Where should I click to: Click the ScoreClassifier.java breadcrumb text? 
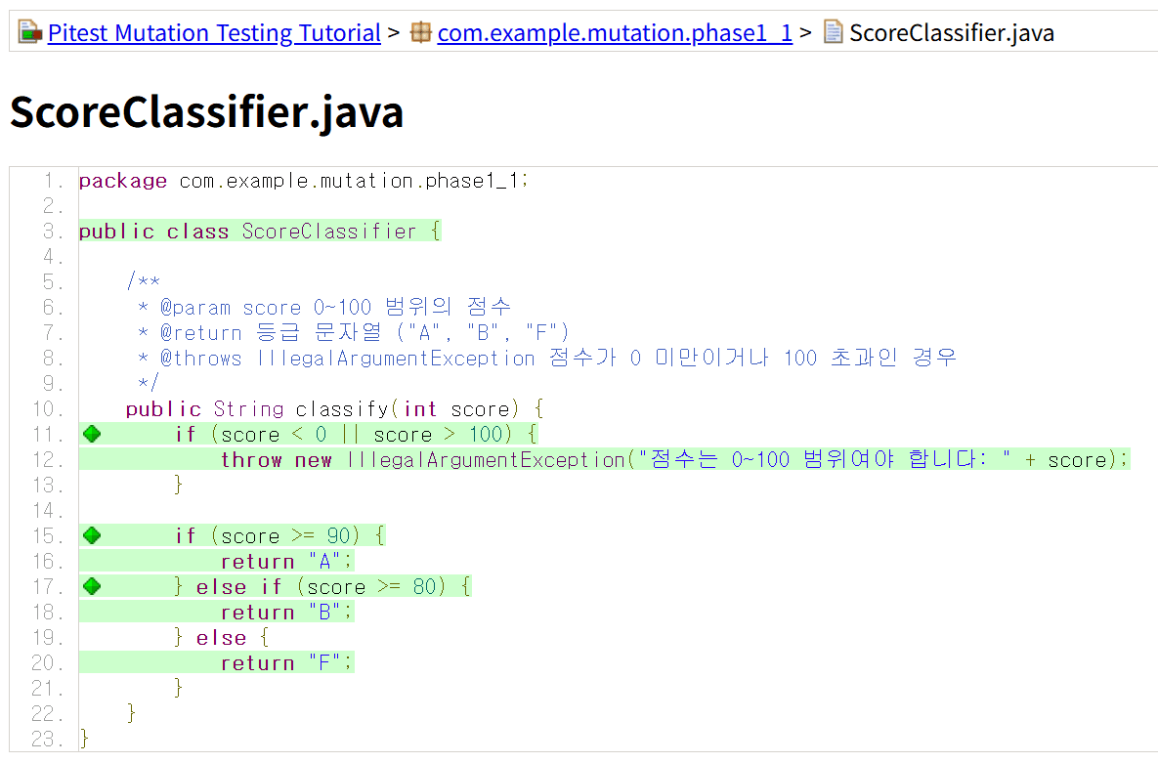pos(952,32)
